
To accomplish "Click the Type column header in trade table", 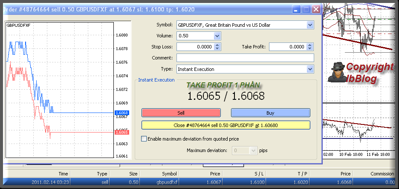I will click(102, 174).
